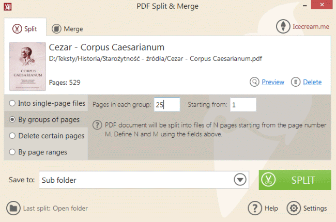Click the PDF Split & Merge app icon
Screen dimensions: 336x222
pyautogui.click(x=8, y=7)
